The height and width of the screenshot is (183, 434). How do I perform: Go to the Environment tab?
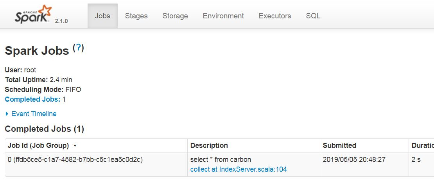click(x=223, y=16)
